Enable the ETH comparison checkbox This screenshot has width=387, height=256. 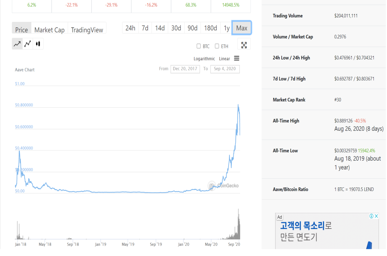tap(217, 46)
